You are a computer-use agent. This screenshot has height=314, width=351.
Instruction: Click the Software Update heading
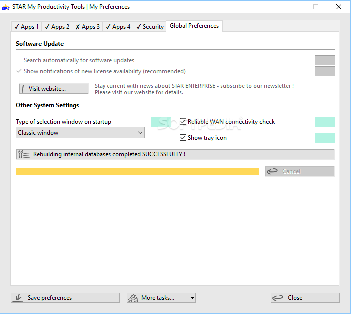40,44
